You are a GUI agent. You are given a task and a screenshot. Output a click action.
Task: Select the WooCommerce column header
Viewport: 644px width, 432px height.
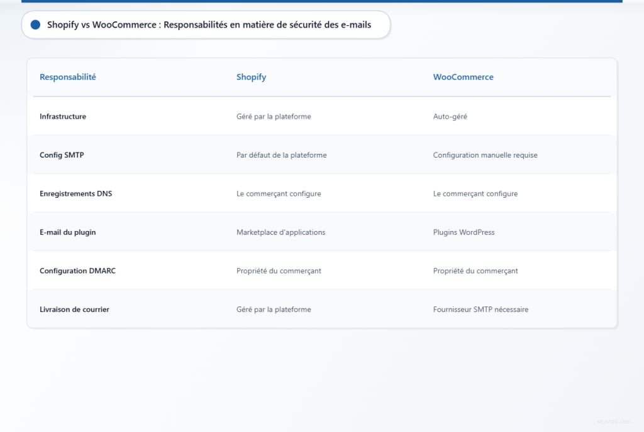click(x=464, y=77)
